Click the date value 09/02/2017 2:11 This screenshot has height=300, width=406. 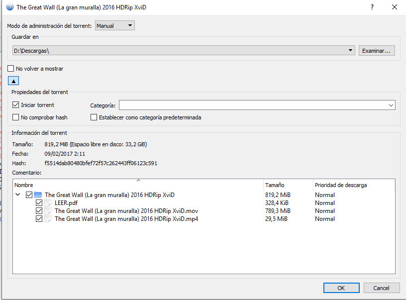[65, 154]
